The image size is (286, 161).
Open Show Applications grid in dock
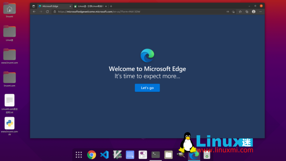click(79, 155)
